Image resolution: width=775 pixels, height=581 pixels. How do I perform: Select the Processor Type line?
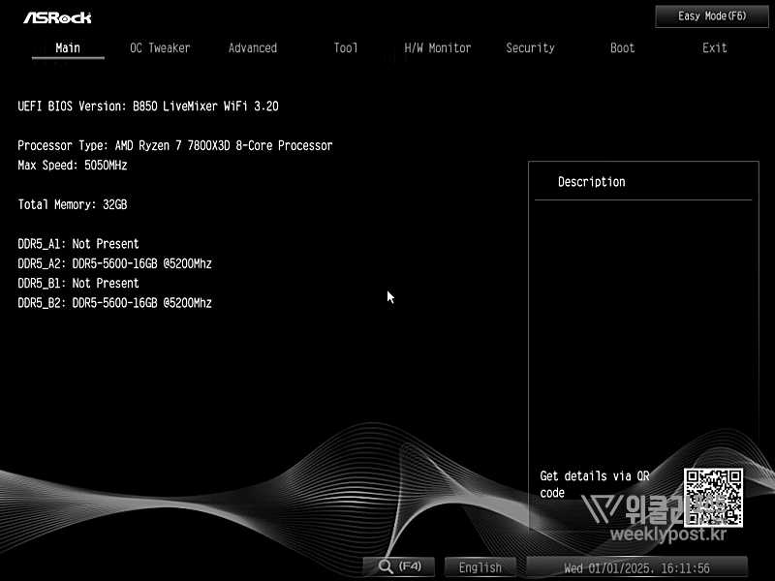175,146
